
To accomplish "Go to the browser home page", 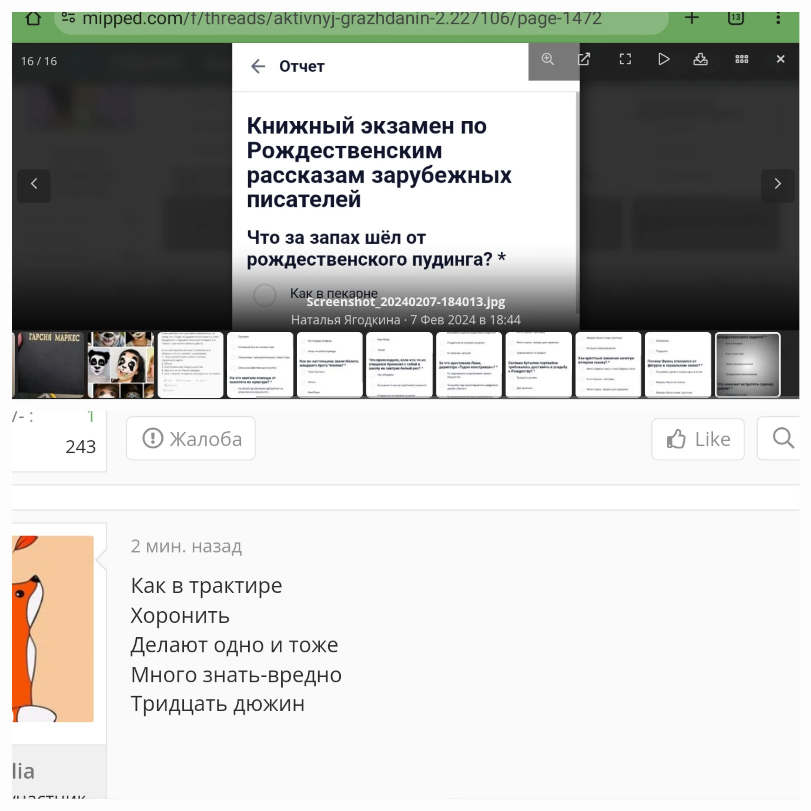I will [33, 19].
